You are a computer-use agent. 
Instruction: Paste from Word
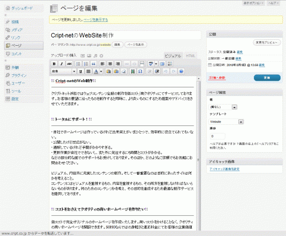point(116,71)
